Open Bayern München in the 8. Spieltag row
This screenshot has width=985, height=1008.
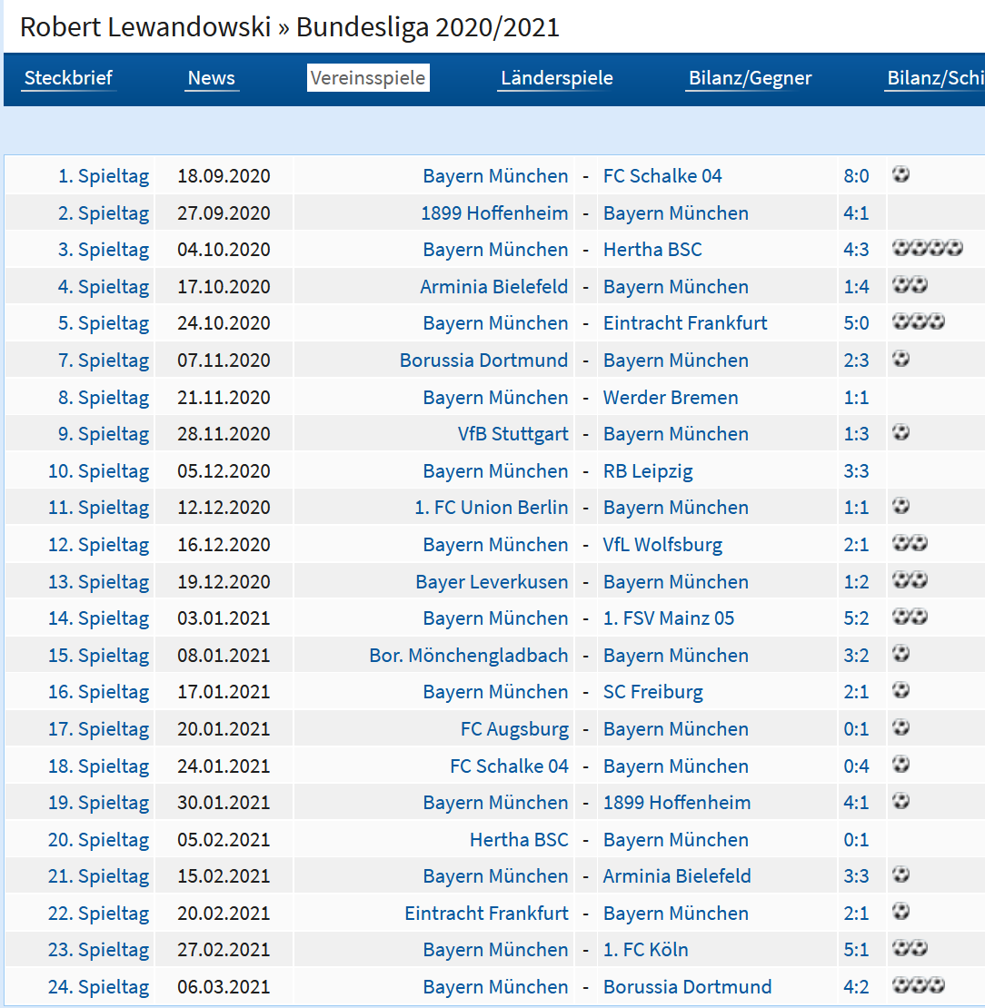495,398
